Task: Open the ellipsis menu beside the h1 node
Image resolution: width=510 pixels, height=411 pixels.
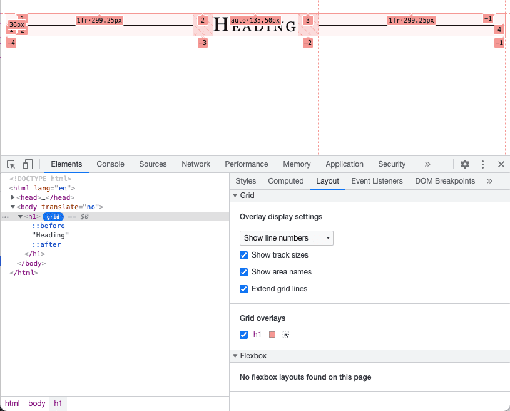Action: click(5, 216)
